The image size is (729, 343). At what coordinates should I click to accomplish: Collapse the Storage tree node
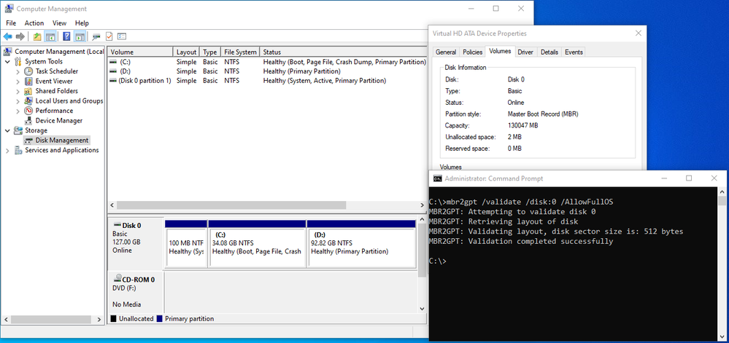[8, 130]
